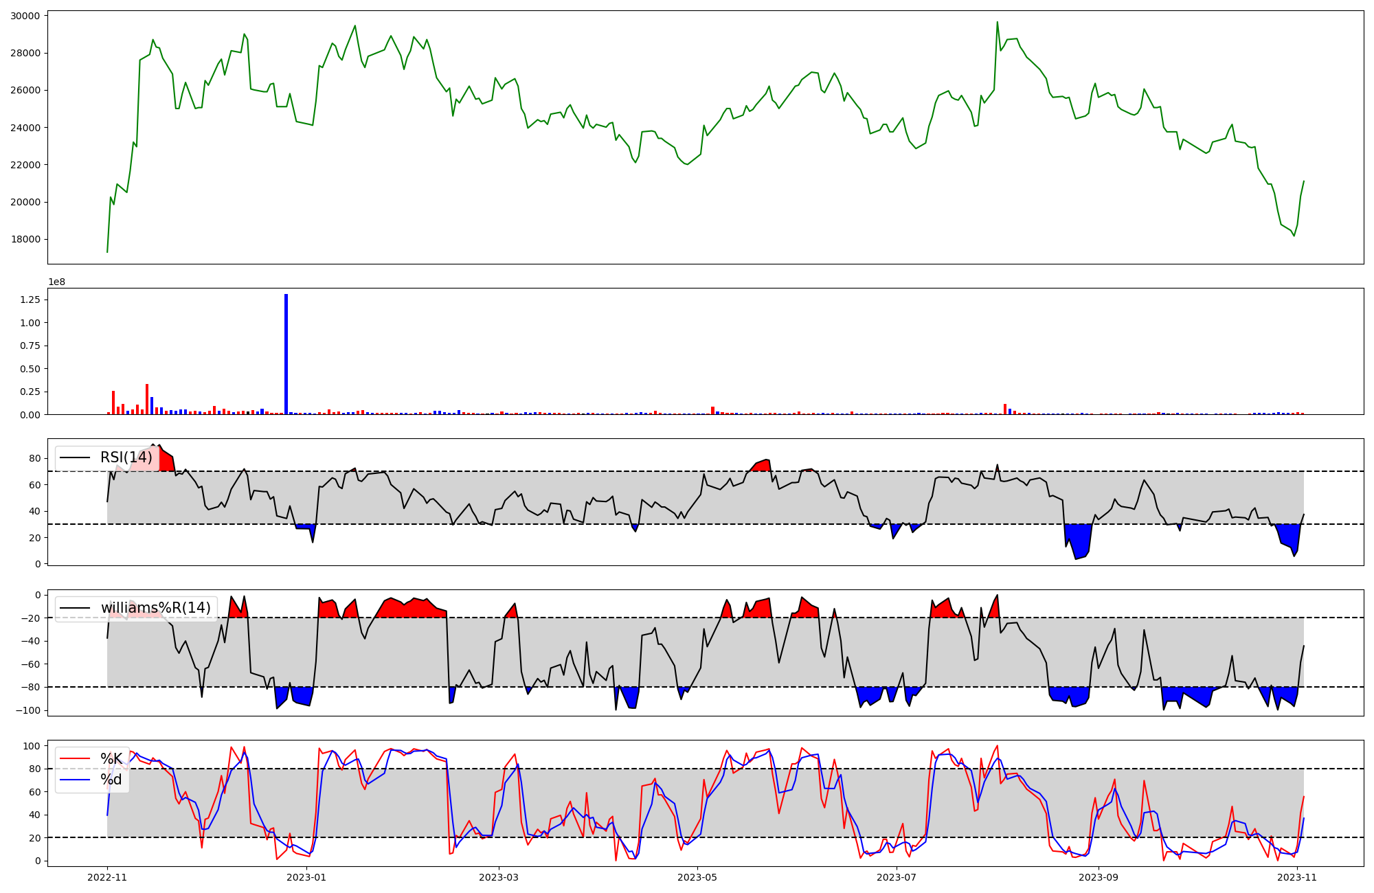Click the 30000 price axis tick label
Viewport: 1374px width, 893px height.
pyautogui.click(x=25, y=16)
